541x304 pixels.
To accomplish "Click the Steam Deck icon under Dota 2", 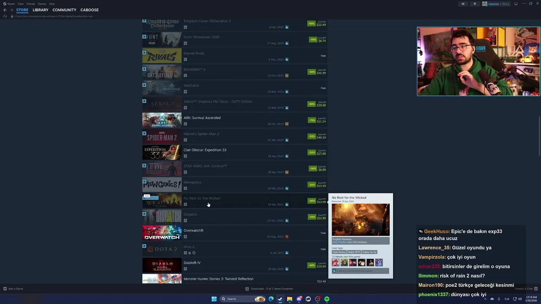I will (x=194, y=253).
